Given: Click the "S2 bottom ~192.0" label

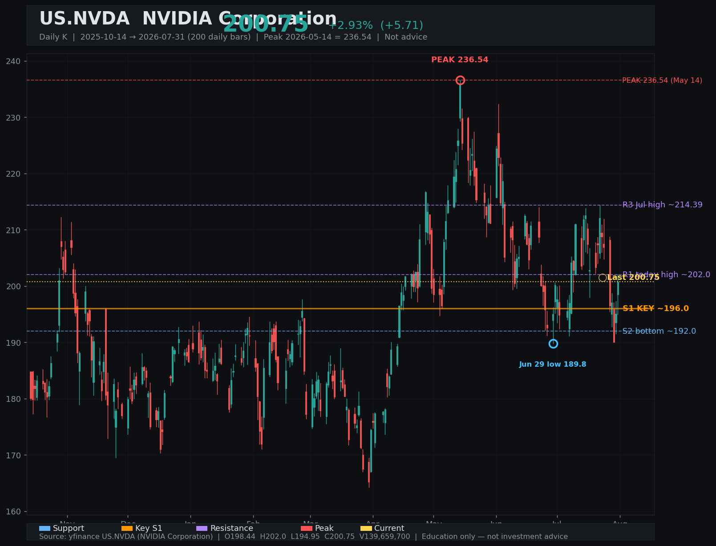Looking at the screenshot, I should click(659, 331).
